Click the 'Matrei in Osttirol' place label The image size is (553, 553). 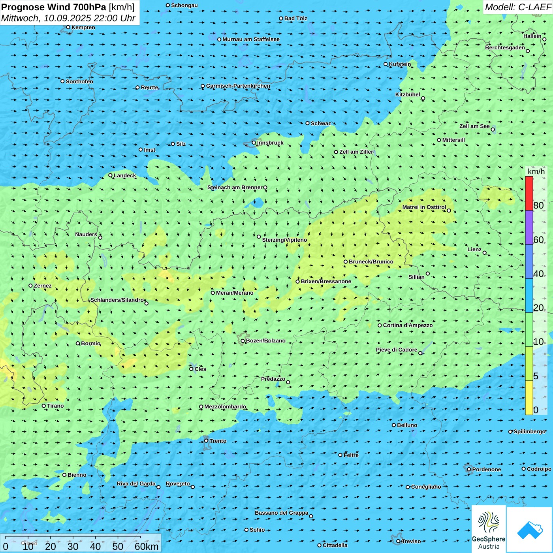pos(424,207)
